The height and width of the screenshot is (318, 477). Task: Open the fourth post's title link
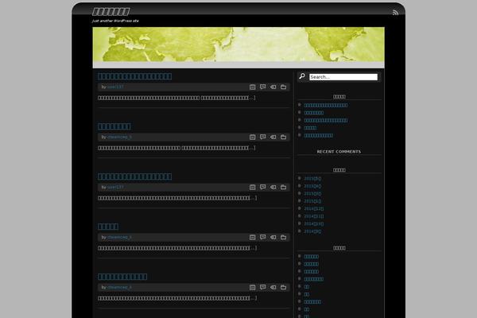pyautogui.click(x=108, y=227)
